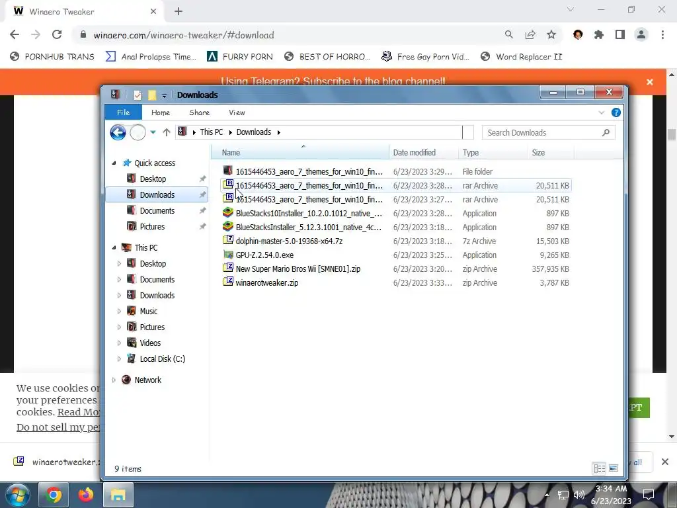The image size is (677, 508).
Task: Switch to the Share ribbon tab
Action: coord(200,112)
